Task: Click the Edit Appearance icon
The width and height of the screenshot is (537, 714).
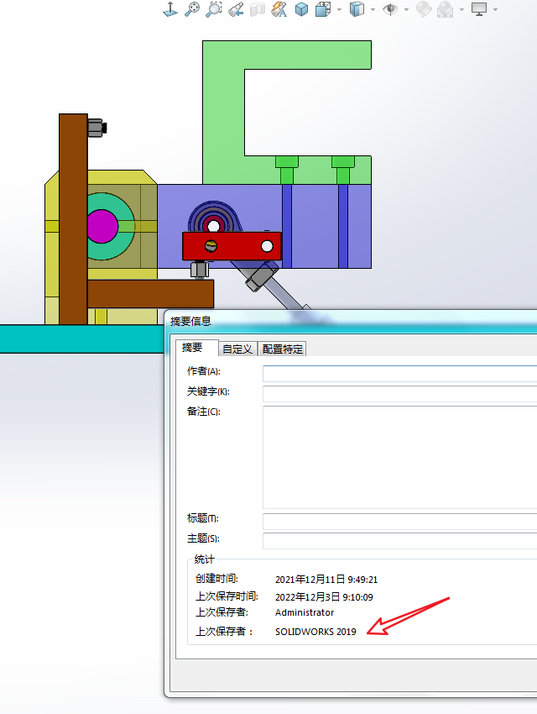Action: 424,9
